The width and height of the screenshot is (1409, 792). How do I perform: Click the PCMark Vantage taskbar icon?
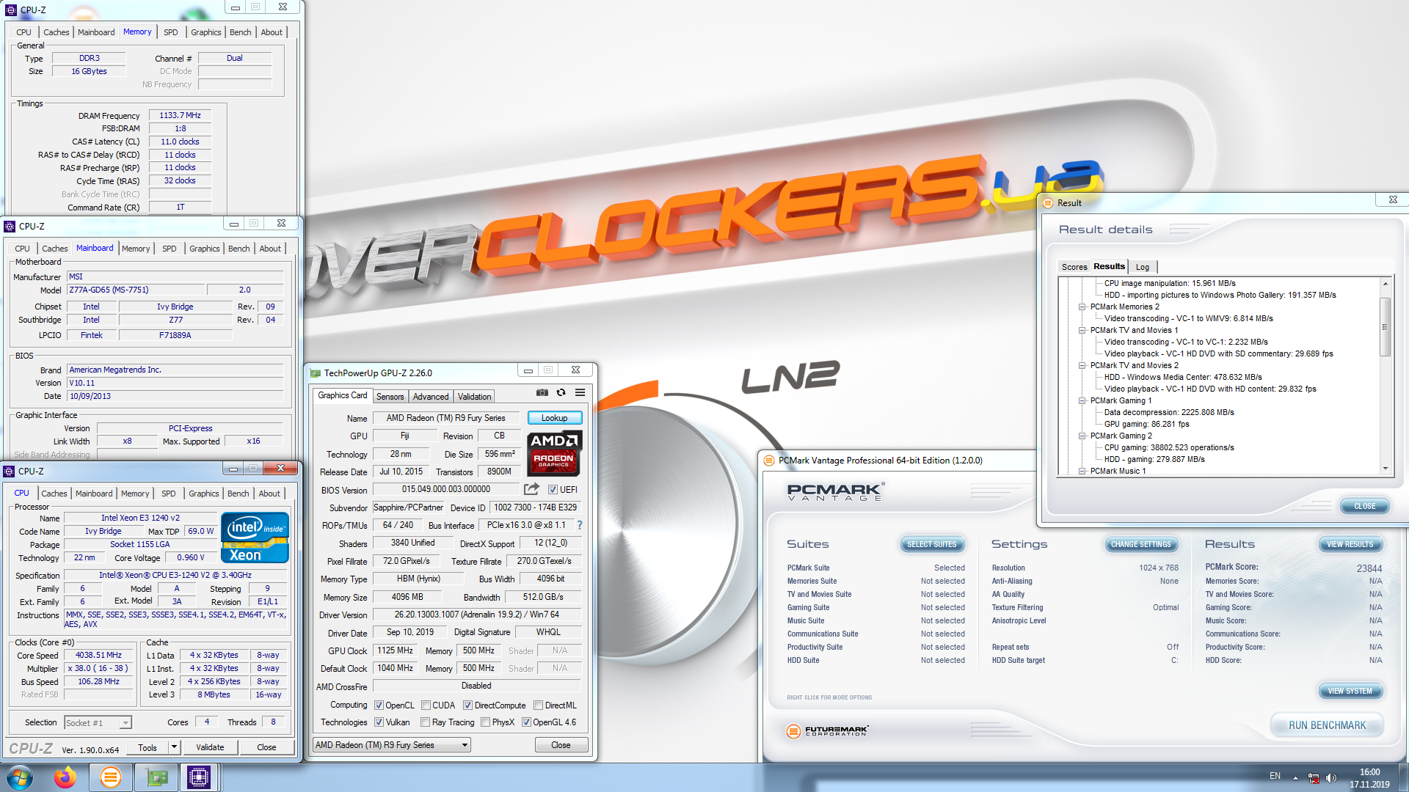point(110,777)
